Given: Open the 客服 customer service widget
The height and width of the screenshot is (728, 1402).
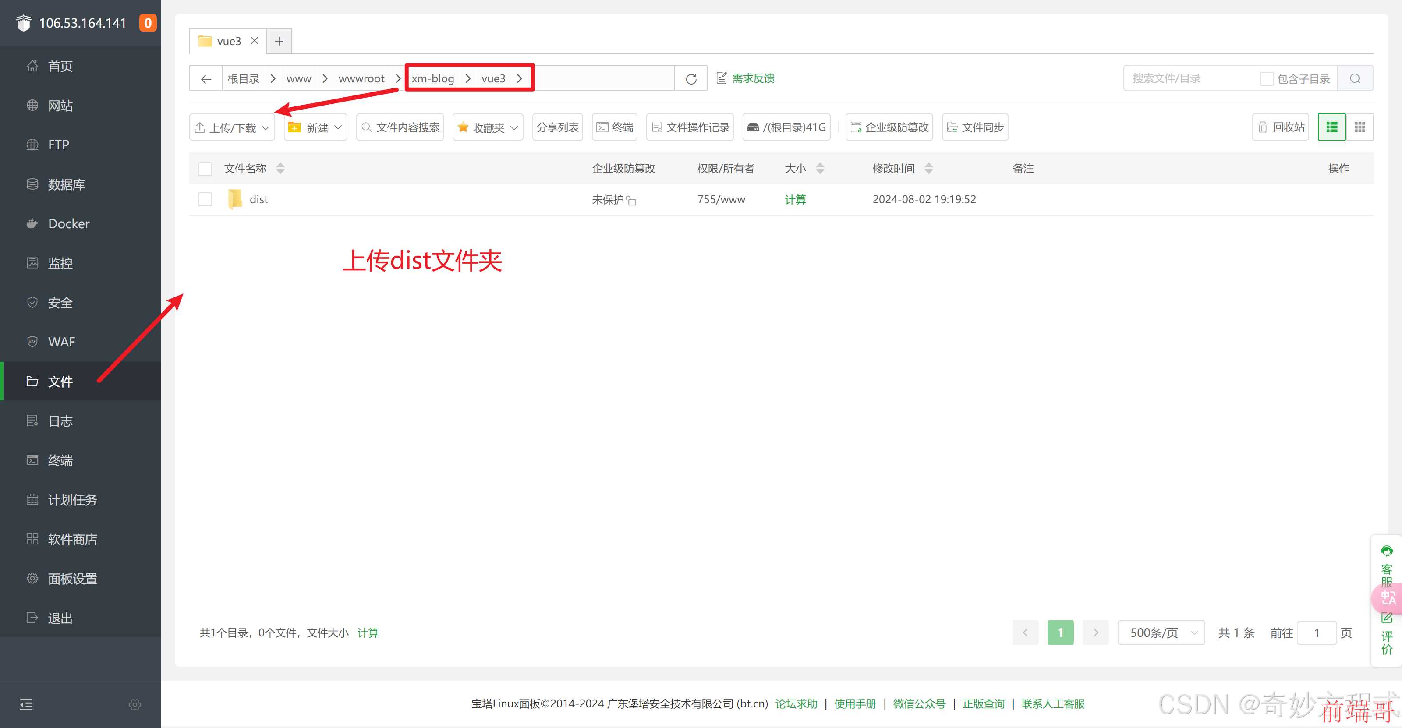Looking at the screenshot, I should tap(1386, 567).
